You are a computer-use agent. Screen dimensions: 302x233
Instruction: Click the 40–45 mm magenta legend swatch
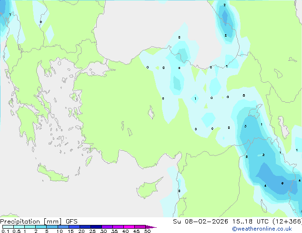pos(129,227)
